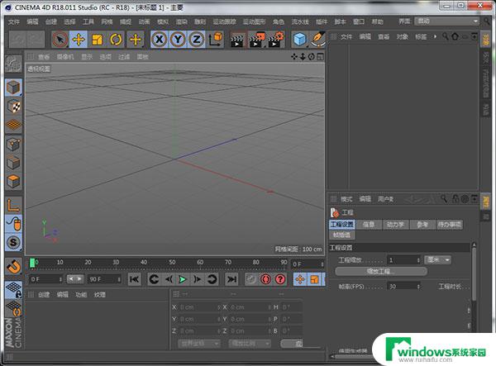Render to Picture Viewer icon
This screenshot has height=366, width=496.
257,40
